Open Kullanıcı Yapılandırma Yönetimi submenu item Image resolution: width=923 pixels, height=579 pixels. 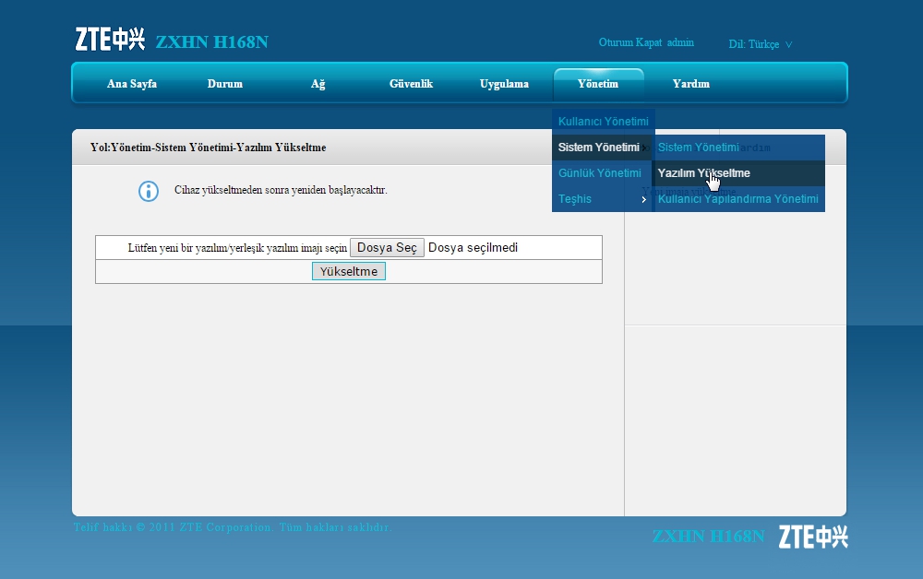pyautogui.click(x=738, y=198)
